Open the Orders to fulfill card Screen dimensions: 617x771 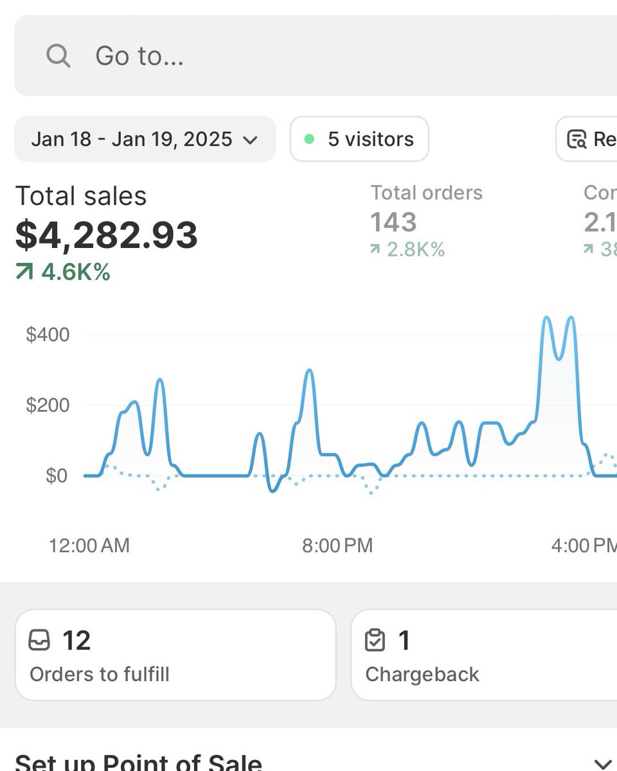(175, 654)
